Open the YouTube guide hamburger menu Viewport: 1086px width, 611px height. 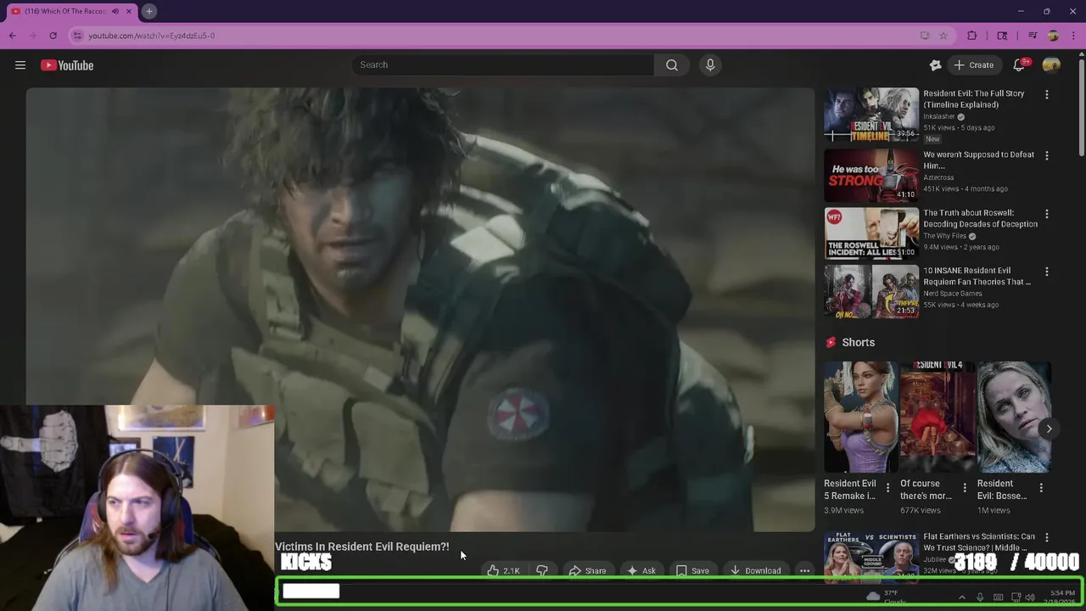point(20,65)
